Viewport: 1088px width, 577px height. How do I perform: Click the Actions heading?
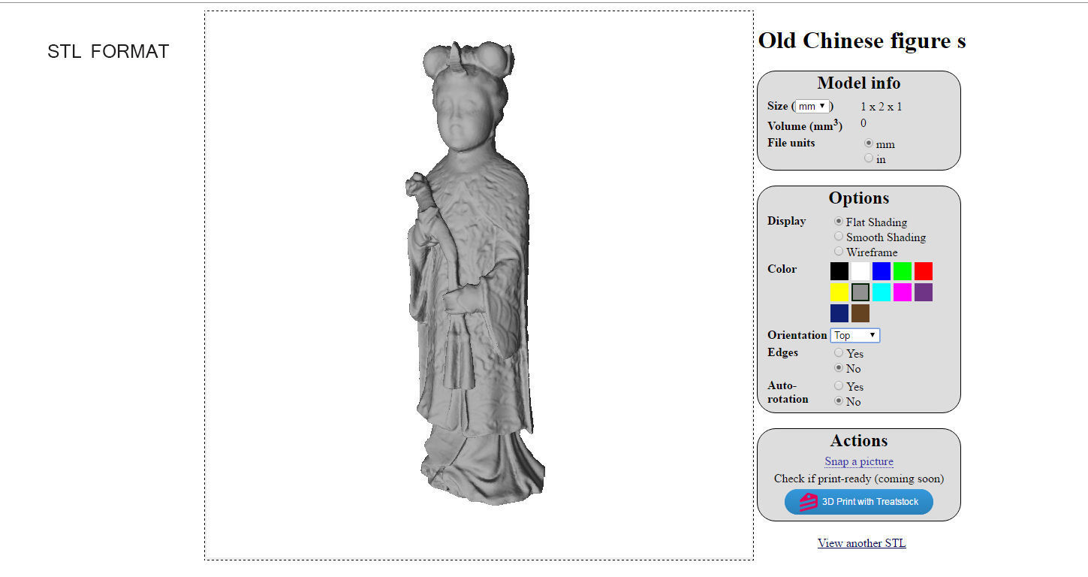(x=859, y=441)
